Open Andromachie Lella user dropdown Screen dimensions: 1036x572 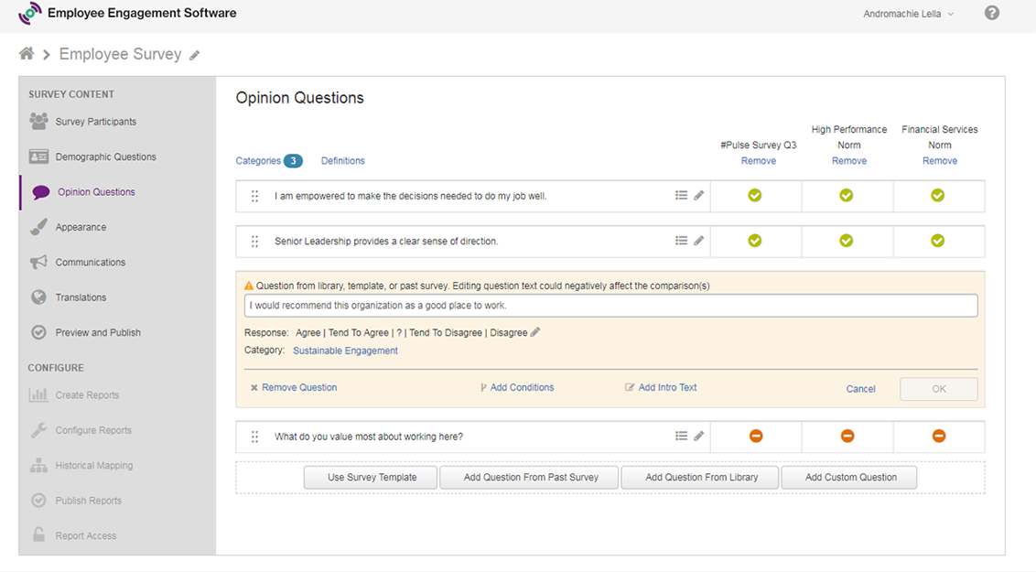[908, 14]
